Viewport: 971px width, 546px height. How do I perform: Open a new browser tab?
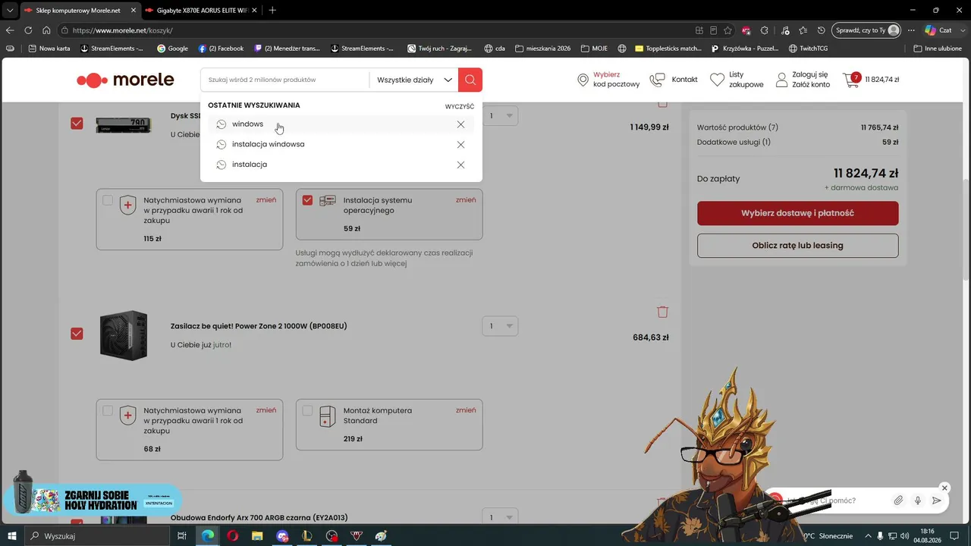coord(272,10)
